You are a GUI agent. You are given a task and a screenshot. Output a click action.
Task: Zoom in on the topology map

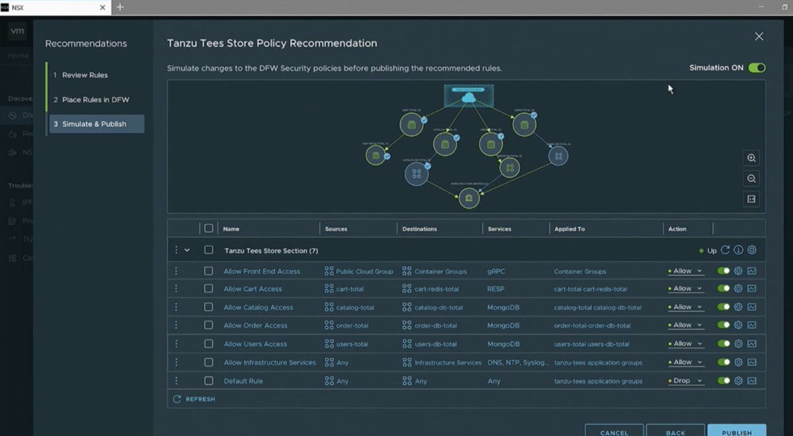pyautogui.click(x=751, y=158)
